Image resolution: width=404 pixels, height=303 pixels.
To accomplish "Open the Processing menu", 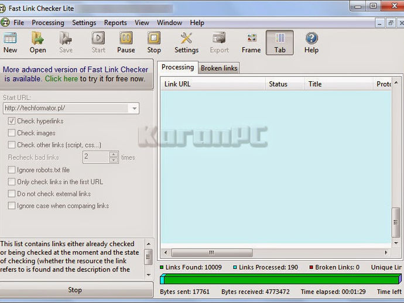I will 48,23.
